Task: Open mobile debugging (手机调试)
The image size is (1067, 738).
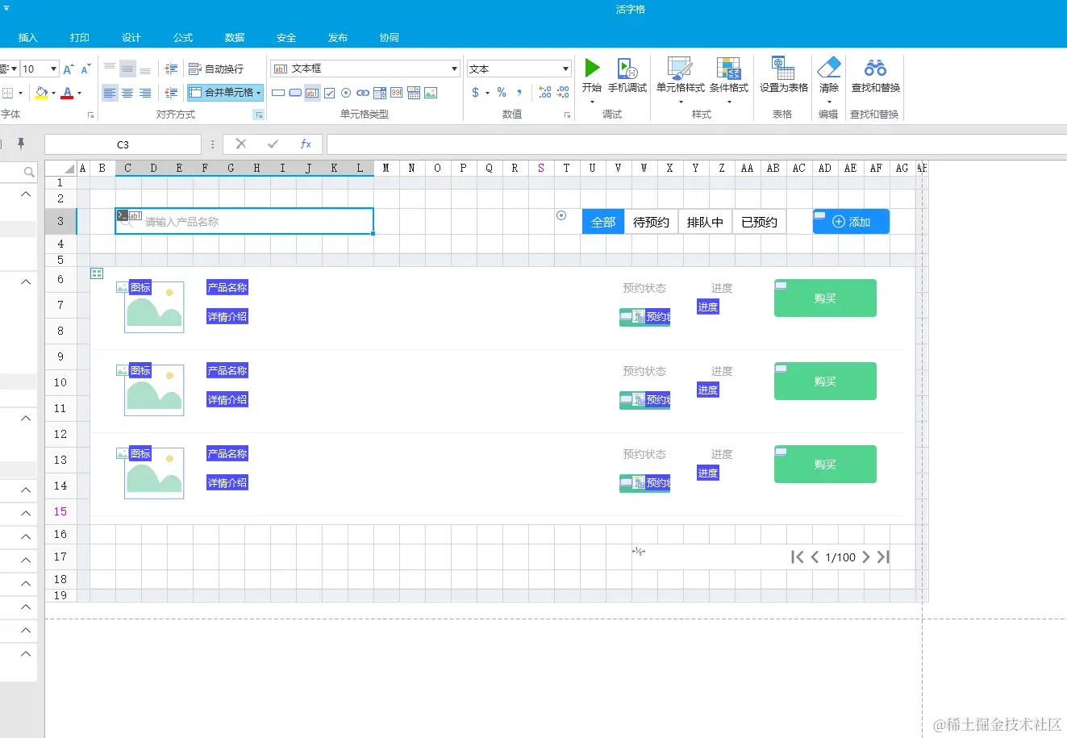Action: [x=627, y=75]
